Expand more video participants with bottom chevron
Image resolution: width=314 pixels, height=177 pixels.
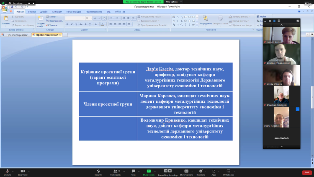[281, 146]
